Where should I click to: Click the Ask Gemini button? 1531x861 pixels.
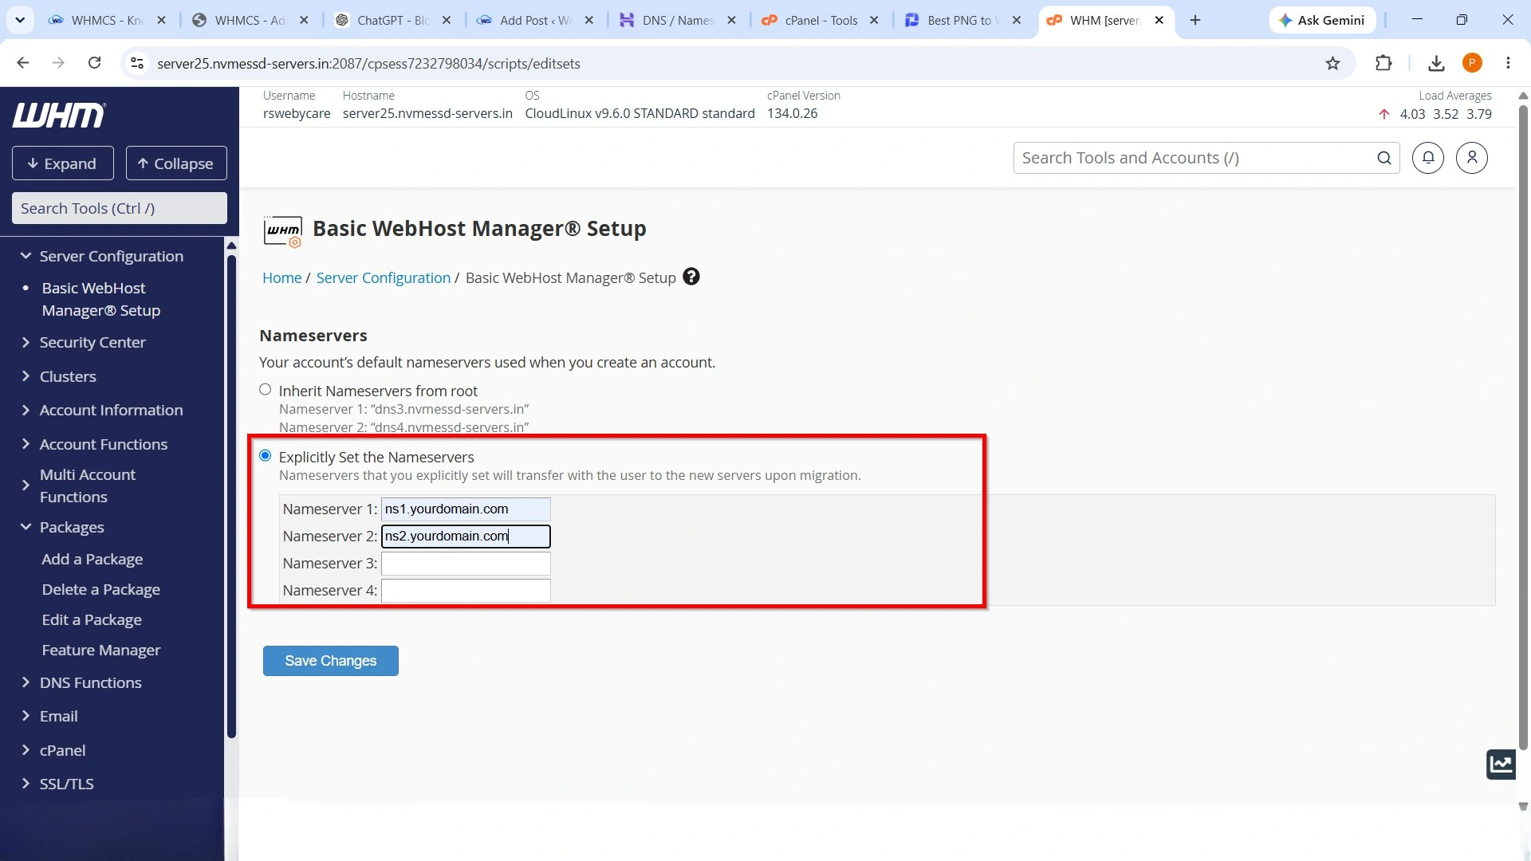(1322, 20)
